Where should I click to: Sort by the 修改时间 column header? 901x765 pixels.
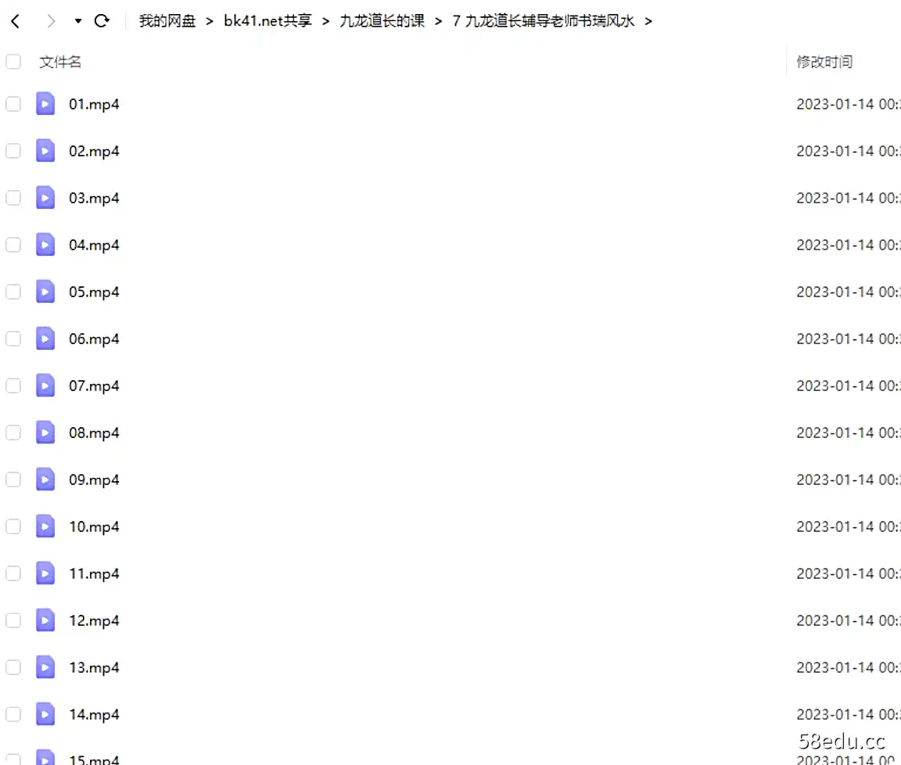pos(824,62)
